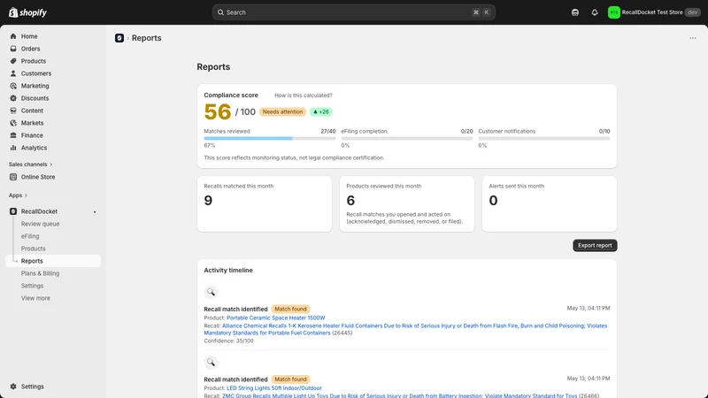Open Review queue page
Image resolution: width=708 pixels, height=398 pixels.
40,224
